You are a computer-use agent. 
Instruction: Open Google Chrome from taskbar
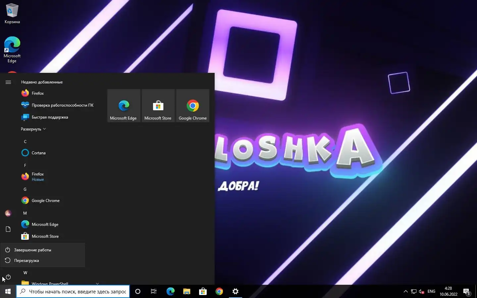[x=219, y=291]
